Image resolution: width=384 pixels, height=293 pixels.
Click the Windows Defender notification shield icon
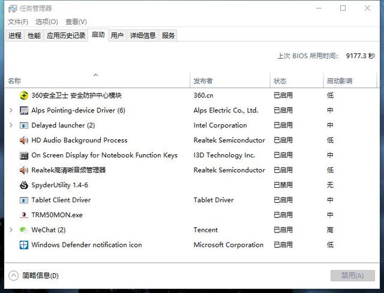point(24,245)
